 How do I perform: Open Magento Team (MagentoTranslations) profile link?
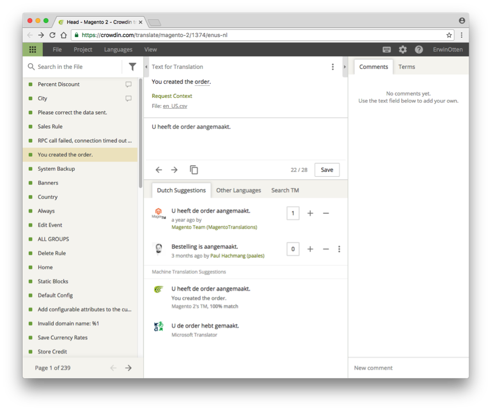click(214, 227)
